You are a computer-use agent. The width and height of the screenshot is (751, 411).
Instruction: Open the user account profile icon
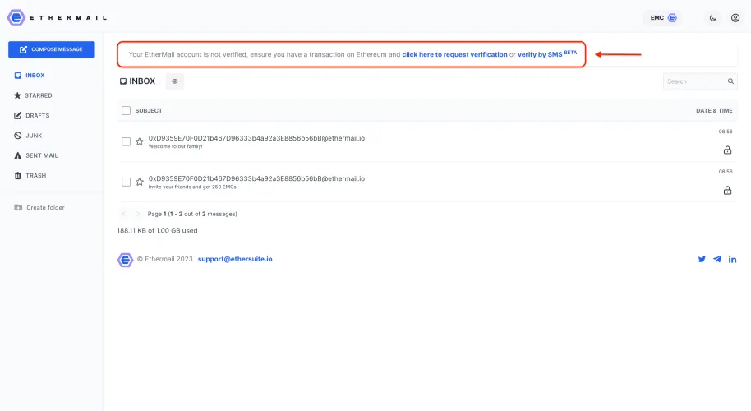(x=735, y=18)
